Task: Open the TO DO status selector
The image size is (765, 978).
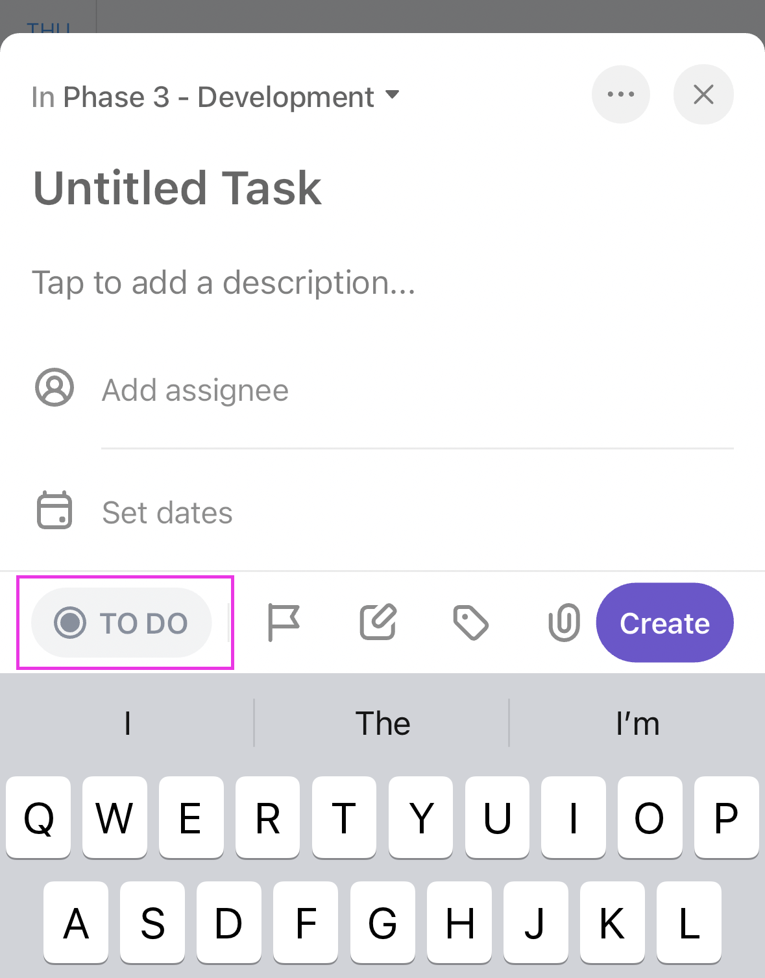Action: pos(122,623)
